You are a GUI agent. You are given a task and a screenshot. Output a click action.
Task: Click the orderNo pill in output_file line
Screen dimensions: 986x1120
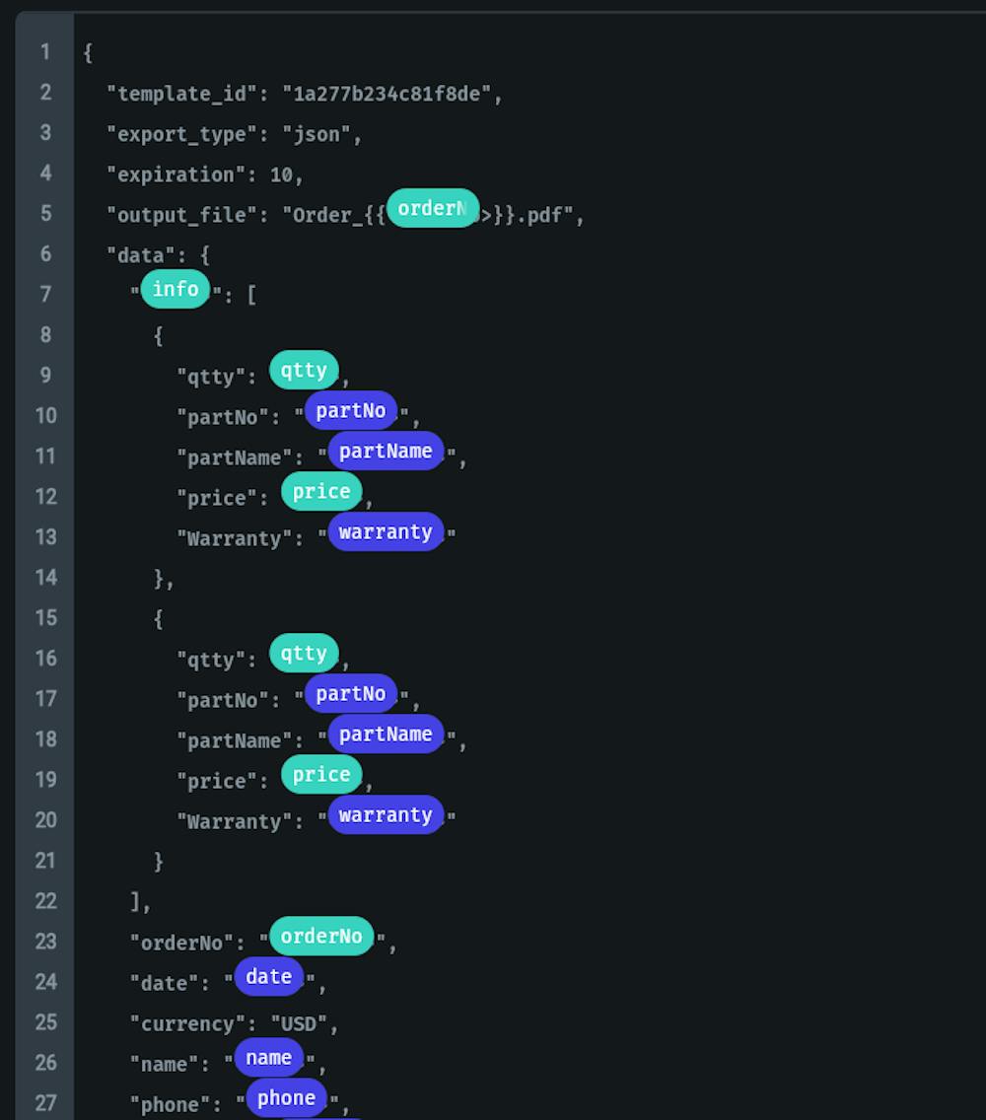pyautogui.click(x=432, y=209)
